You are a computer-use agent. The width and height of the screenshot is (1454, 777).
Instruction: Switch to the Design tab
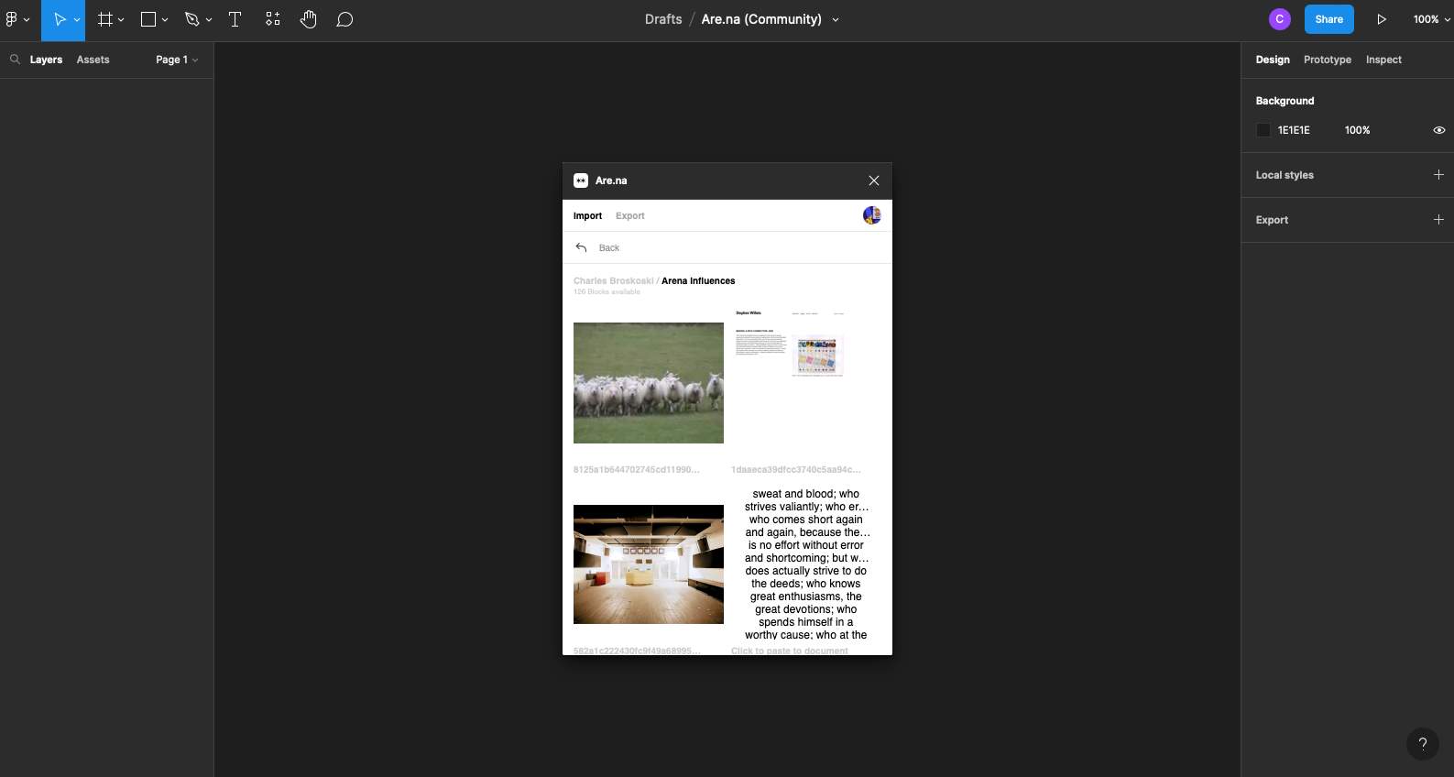[1273, 60]
